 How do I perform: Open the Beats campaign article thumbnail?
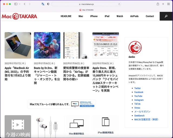[47, 45]
